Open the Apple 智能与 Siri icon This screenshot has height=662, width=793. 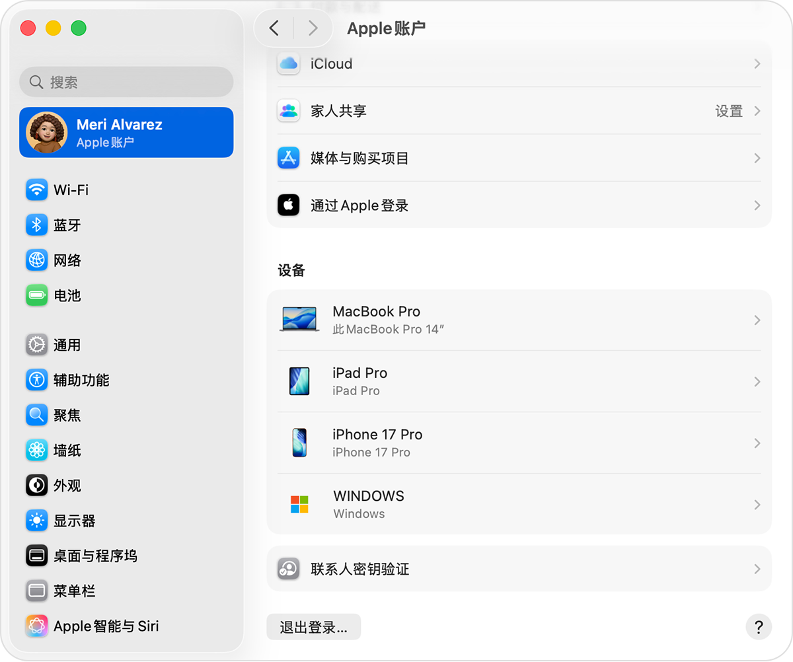[x=36, y=626]
